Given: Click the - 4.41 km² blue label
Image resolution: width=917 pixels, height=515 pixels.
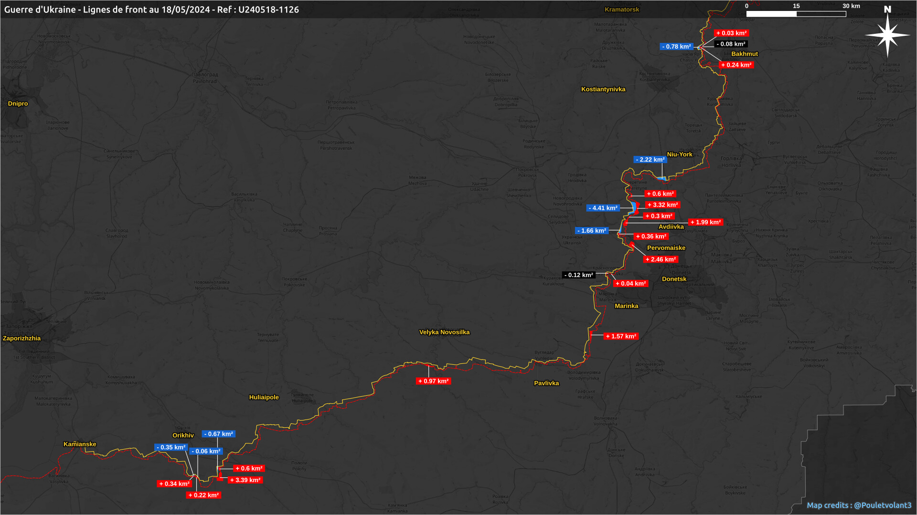Looking at the screenshot, I should [x=603, y=208].
